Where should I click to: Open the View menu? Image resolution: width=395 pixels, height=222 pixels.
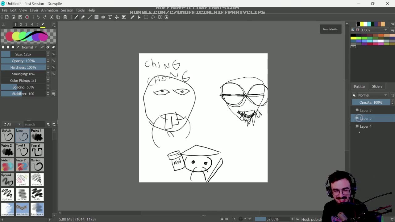pos(23,10)
